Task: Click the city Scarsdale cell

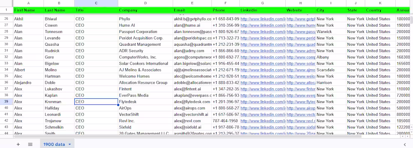Action: [331, 70]
